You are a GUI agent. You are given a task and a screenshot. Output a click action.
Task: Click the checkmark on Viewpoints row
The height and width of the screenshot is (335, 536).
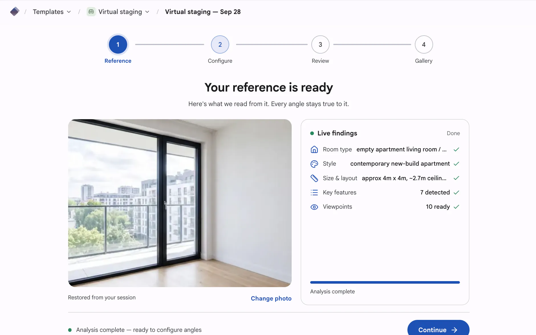456,207
